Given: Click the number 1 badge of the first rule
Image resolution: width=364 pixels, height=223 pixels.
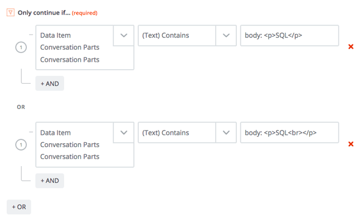Looking at the screenshot, I should point(21,47).
